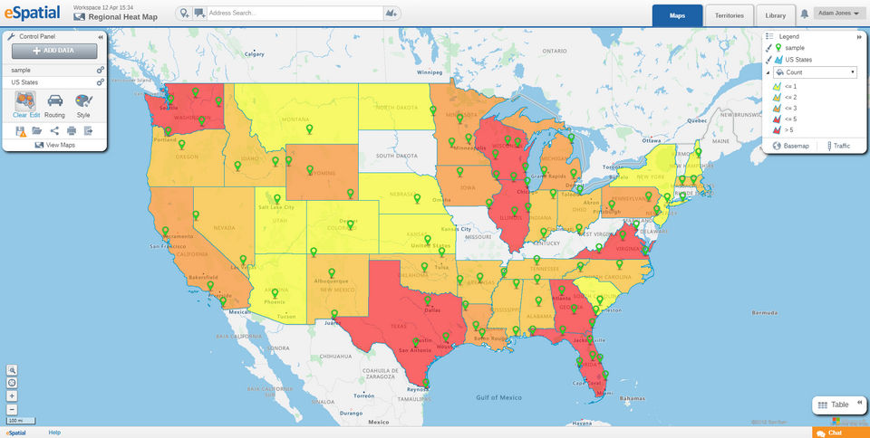Click the yellow '<= 1' legend swatch

[x=778, y=86]
